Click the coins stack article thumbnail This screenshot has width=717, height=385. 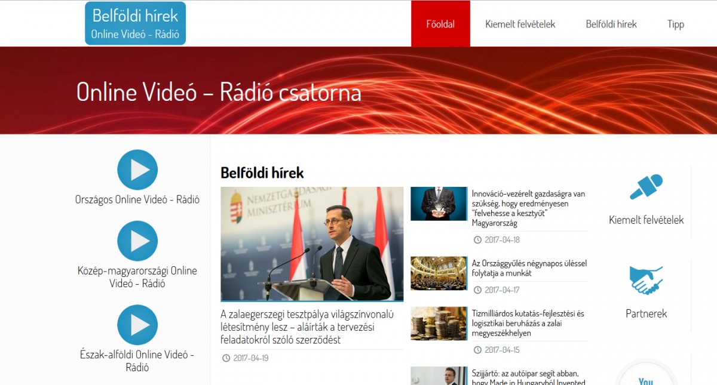click(x=439, y=324)
